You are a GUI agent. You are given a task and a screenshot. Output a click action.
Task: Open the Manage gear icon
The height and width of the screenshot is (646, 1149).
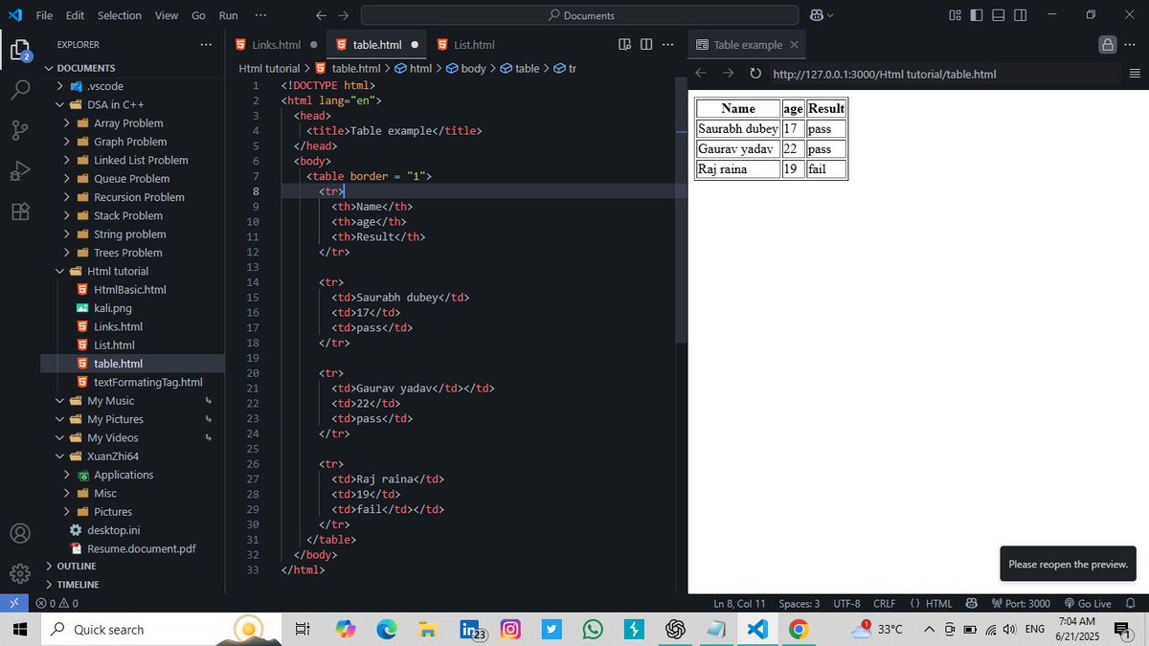(20, 573)
